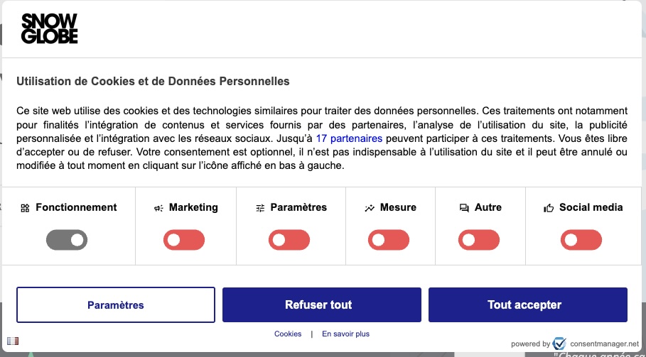Open the Paramètres settings button

pyautogui.click(x=116, y=304)
